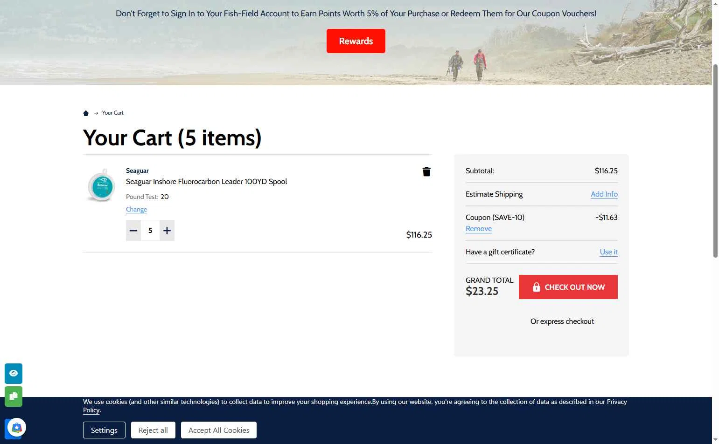Screen dimensions: 719x444
Task: Delete Seaguar leader with trash icon
Action: point(426,172)
